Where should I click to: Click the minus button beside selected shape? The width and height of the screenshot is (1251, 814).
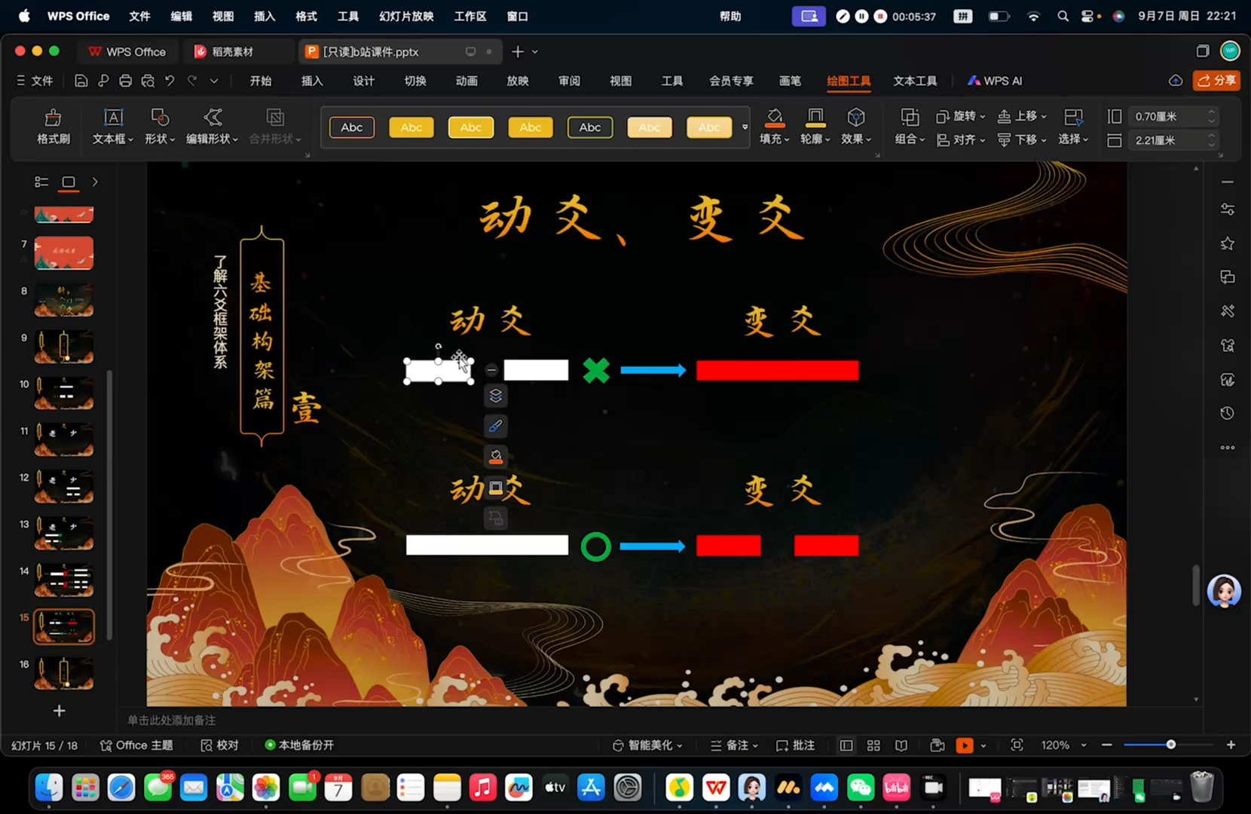pos(491,370)
